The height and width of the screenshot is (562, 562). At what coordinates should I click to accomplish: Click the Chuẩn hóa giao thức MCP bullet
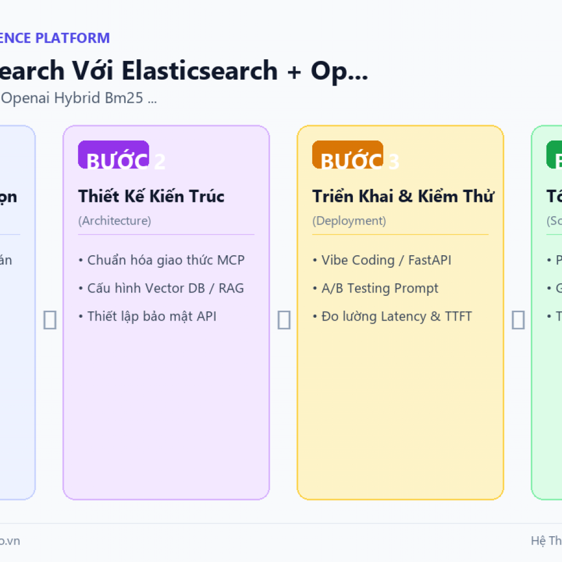click(162, 260)
